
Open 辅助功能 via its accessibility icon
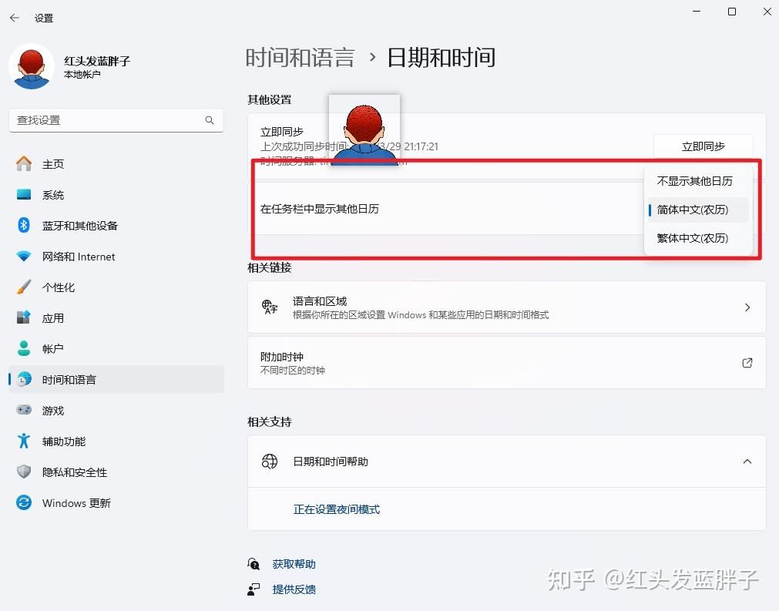(25, 441)
